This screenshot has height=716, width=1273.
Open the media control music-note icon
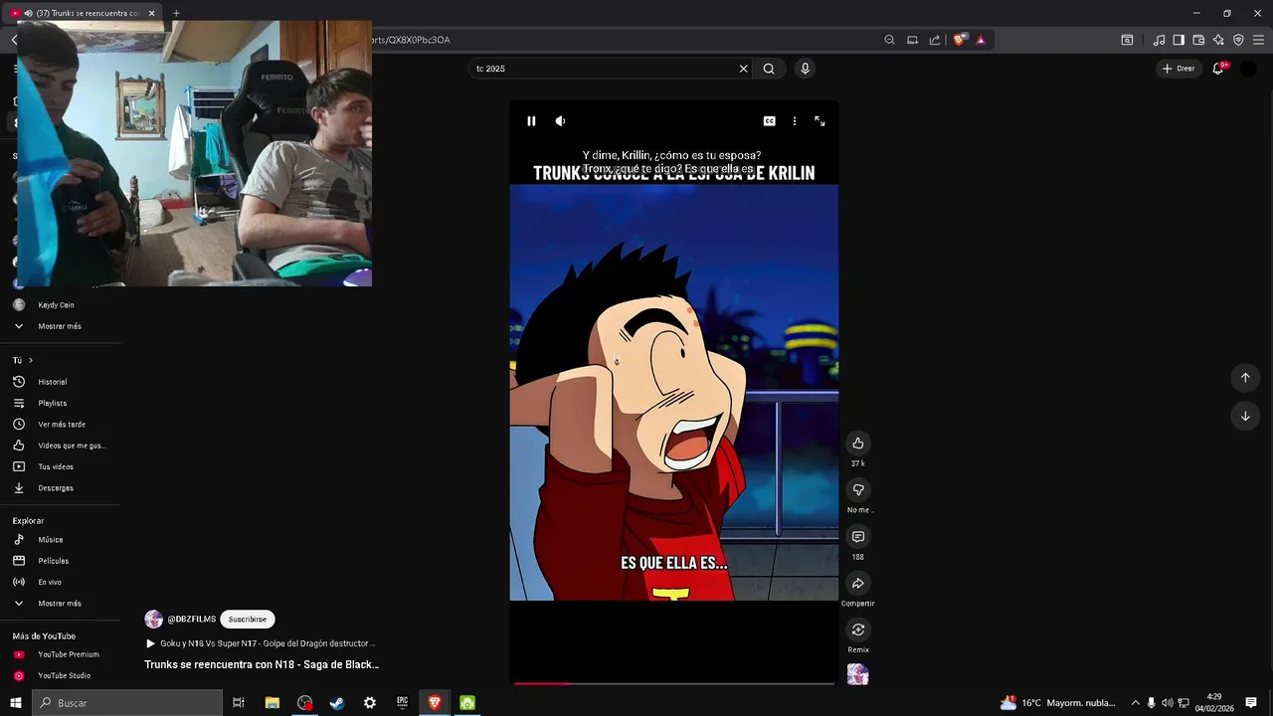(1159, 40)
